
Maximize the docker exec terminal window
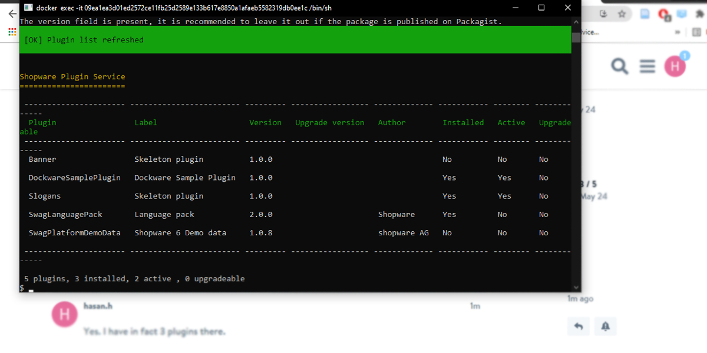541,8
